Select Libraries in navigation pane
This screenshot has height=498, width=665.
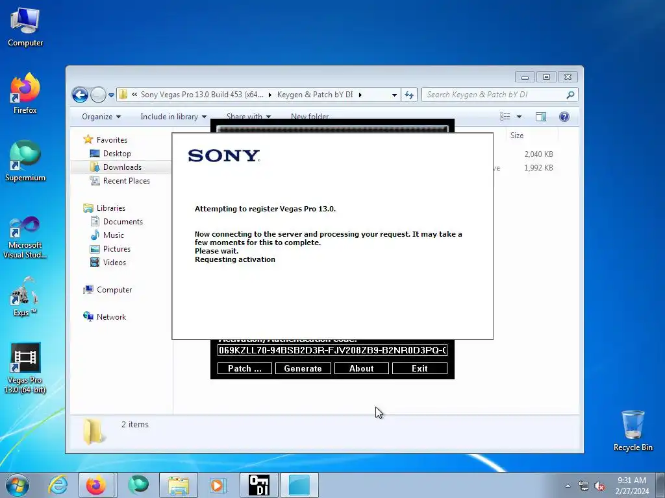(110, 208)
